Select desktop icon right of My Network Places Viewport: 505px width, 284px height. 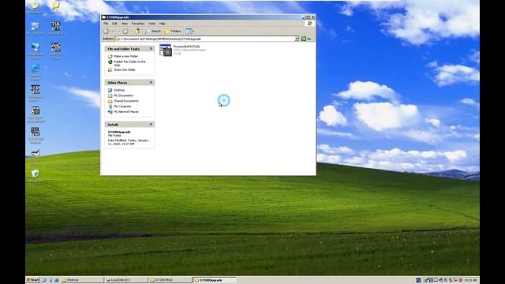56,47
